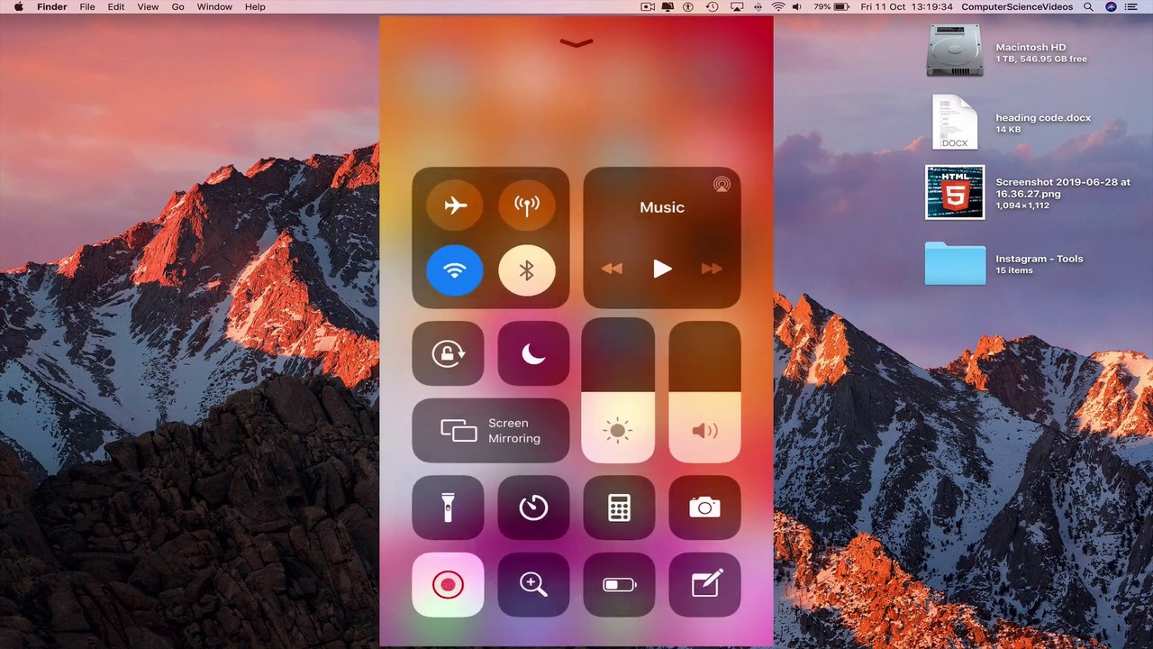Click the date and time clock
The image size is (1153, 649).
pos(908,6)
